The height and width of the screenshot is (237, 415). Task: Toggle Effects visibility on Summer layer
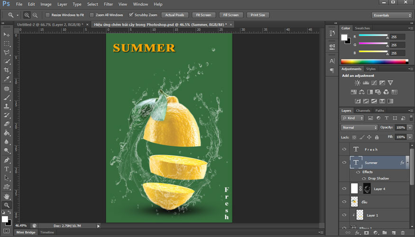(x=358, y=172)
